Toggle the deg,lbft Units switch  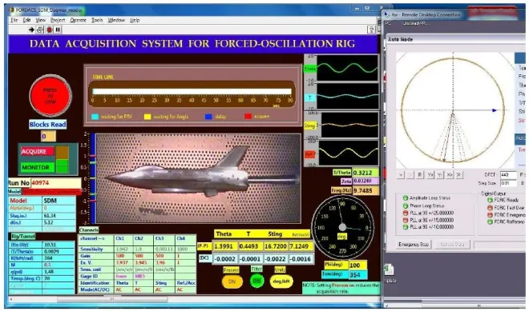[281, 281]
